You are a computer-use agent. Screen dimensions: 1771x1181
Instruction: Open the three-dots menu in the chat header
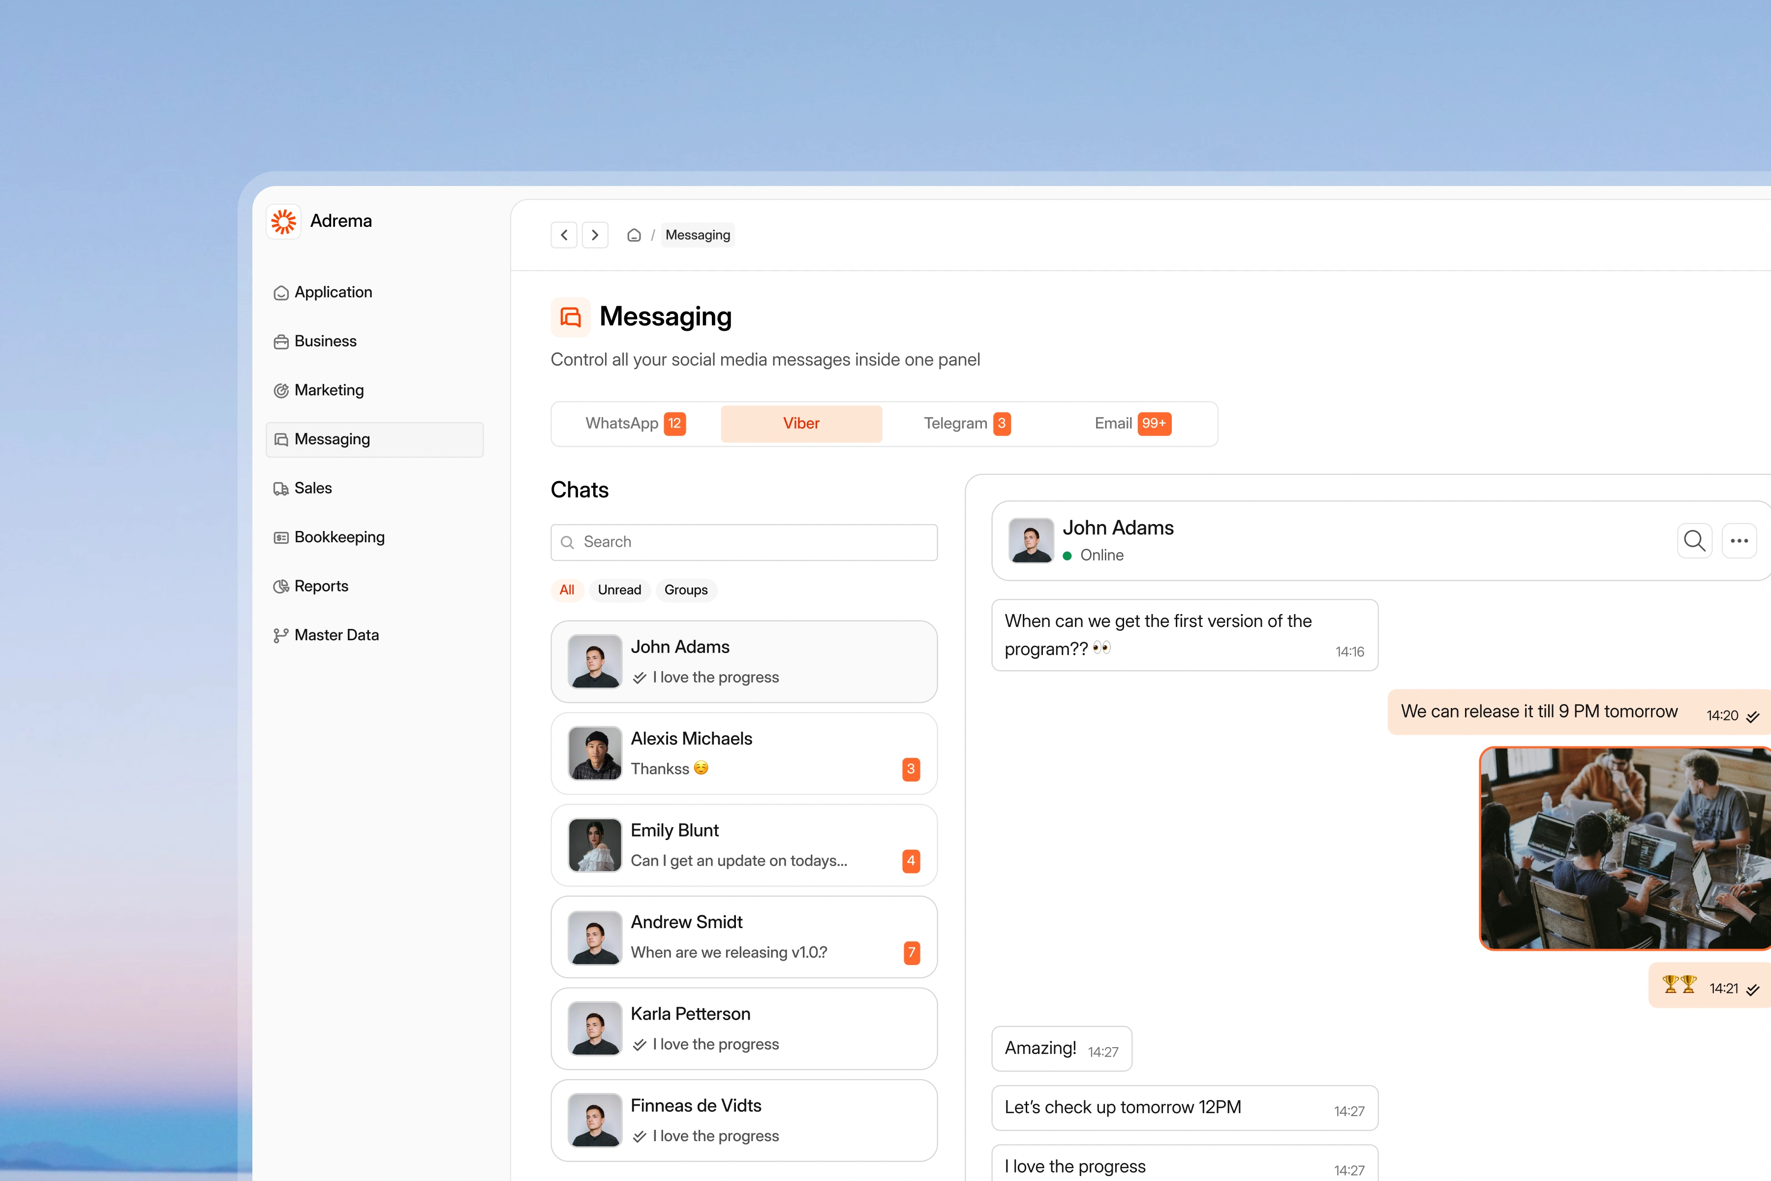pyautogui.click(x=1739, y=541)
